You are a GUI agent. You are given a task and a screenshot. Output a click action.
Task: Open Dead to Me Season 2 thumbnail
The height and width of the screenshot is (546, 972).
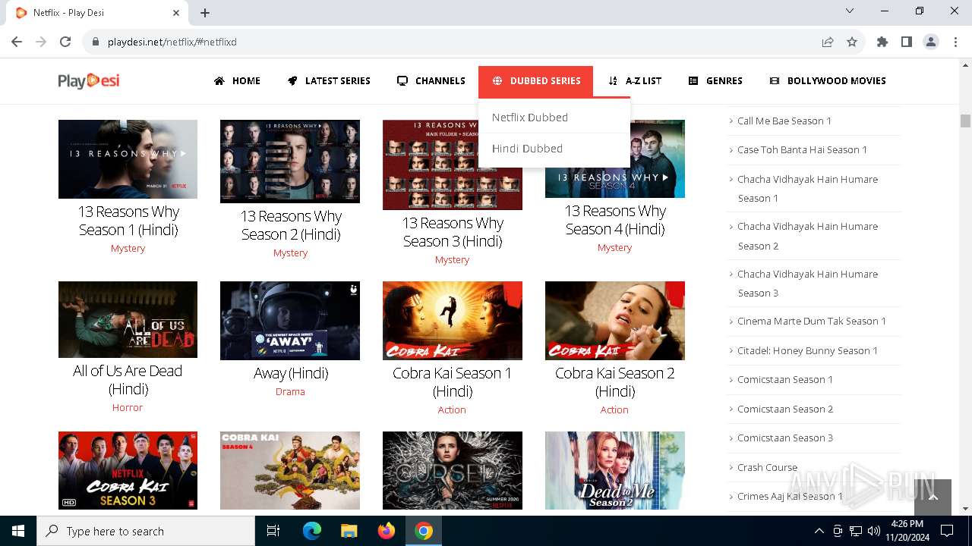click(615, 470)
